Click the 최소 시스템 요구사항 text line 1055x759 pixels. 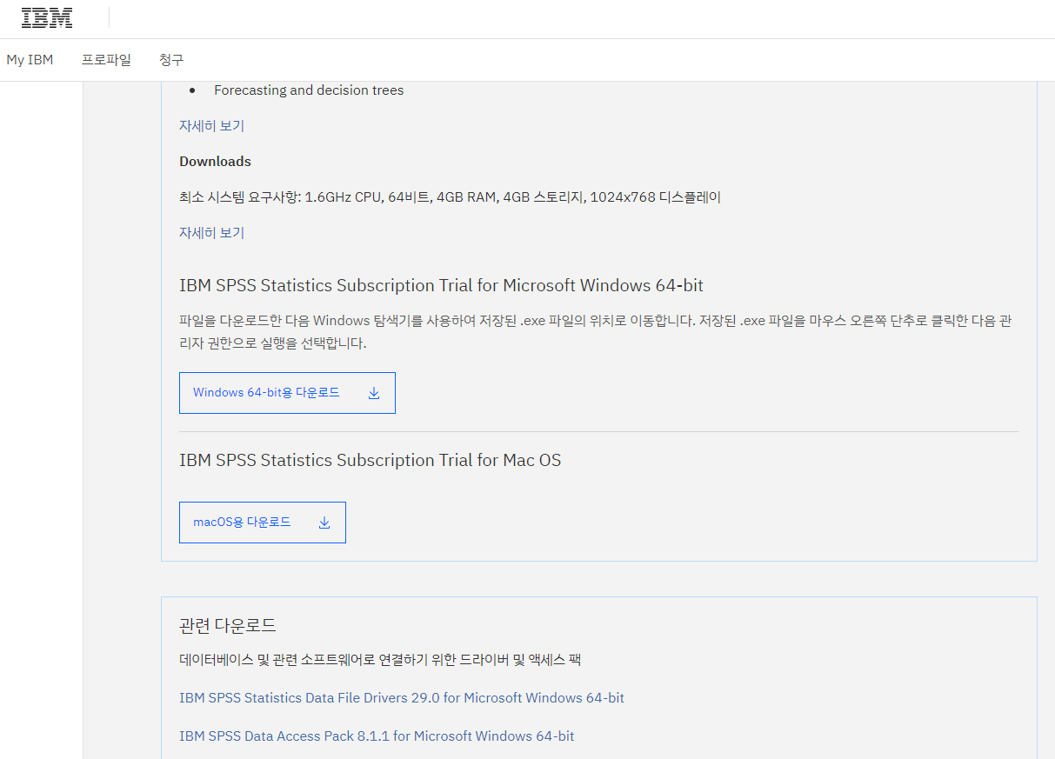[x=450, y=197]
